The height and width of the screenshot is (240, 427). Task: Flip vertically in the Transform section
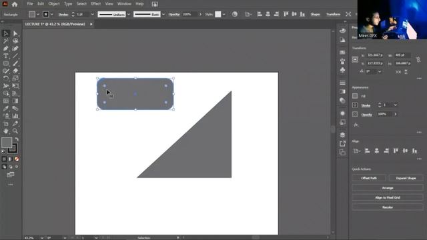406,72
